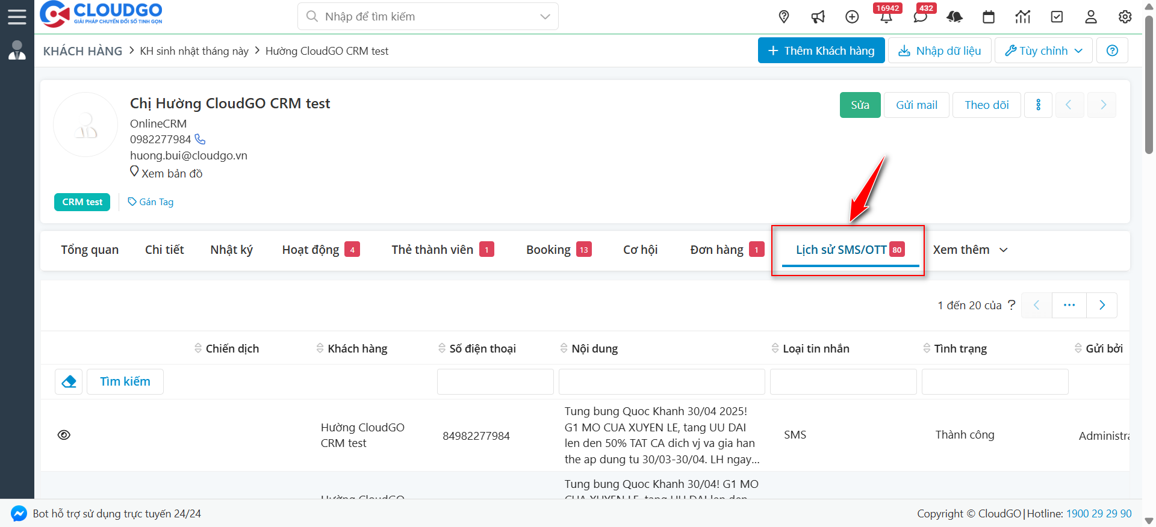Image resolution: width=1156 pixels, height=527 pixels.
Task: Expand the global search box dropdown arrow
Action: coord(545,17)
